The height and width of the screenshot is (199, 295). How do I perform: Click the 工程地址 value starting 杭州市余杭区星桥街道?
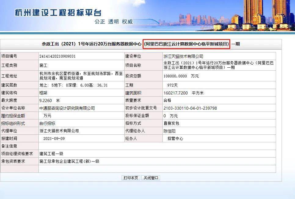pos(81,76)
